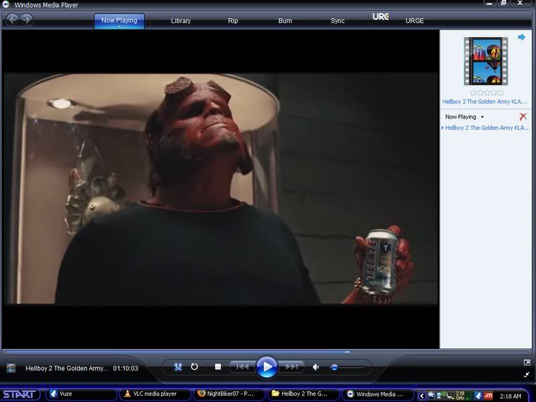Select Hellboy 2 item in the playlist

(486, 127)
